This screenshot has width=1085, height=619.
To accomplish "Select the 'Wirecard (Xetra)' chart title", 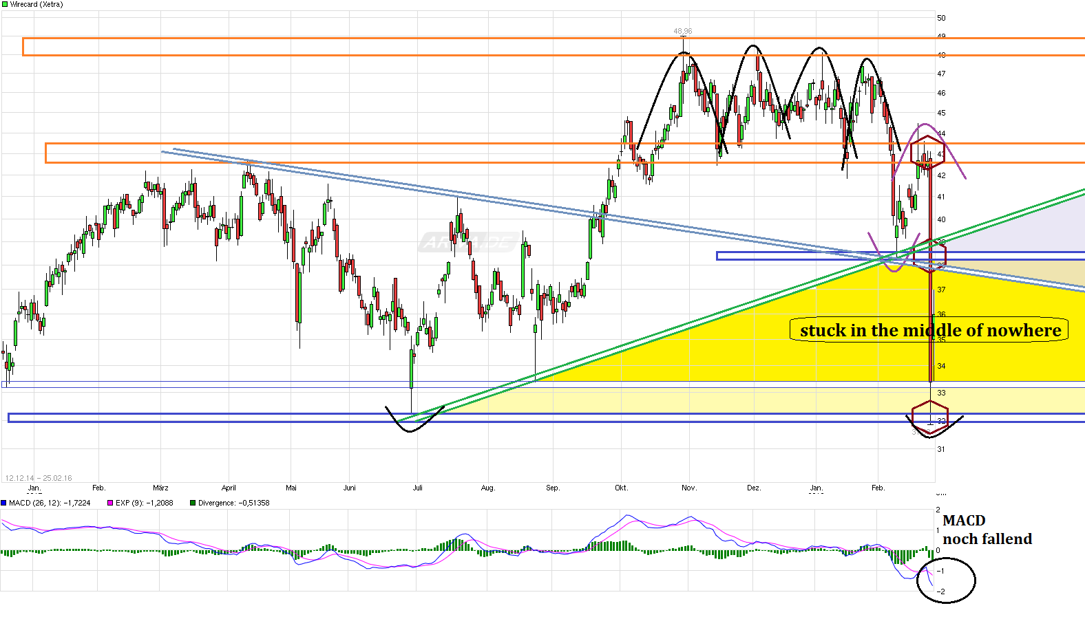I will [36, 4].
